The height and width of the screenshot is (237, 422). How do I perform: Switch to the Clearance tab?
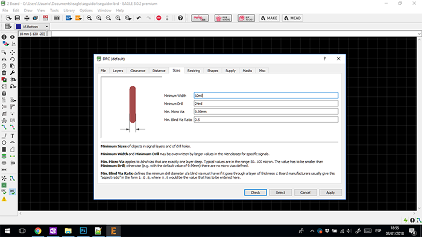click(x=137, y=70)
